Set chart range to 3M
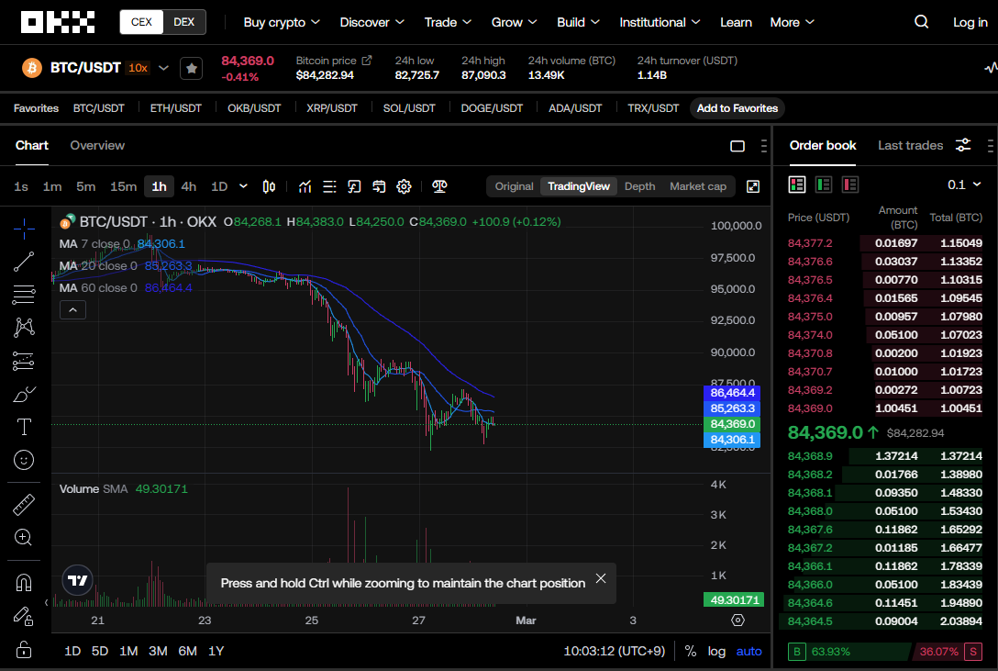This screenshot has height=671, width=998. pos(158,651)
